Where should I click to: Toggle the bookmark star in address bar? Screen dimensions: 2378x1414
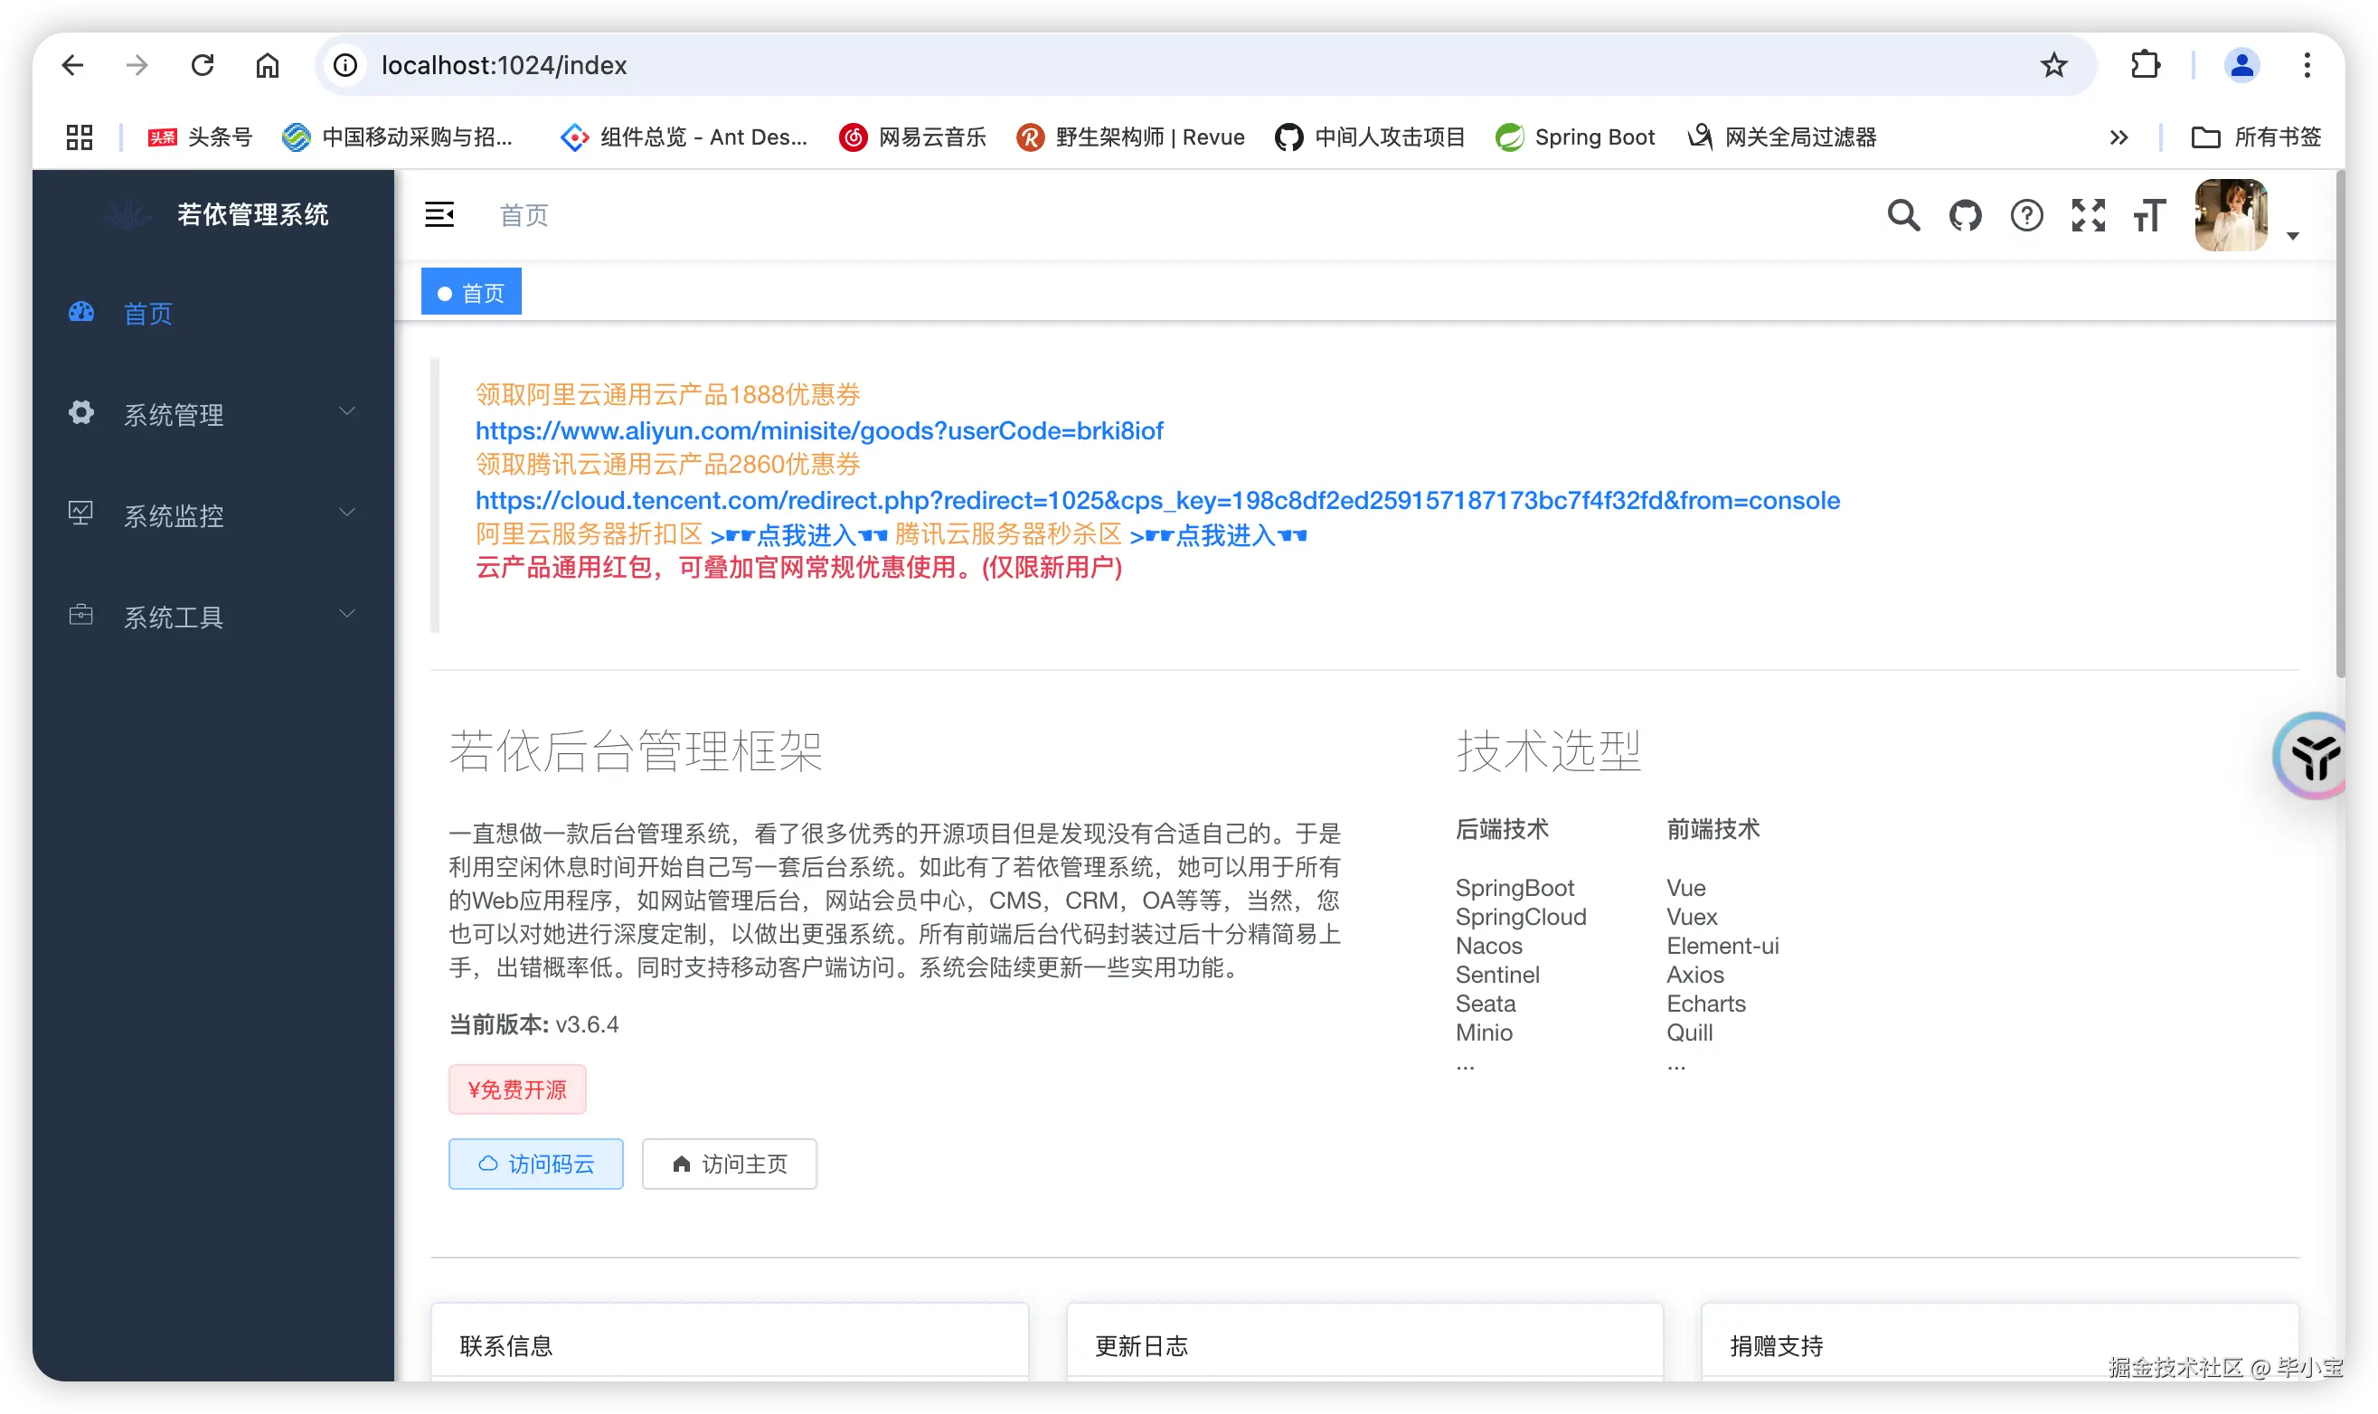pos(2053,65)
